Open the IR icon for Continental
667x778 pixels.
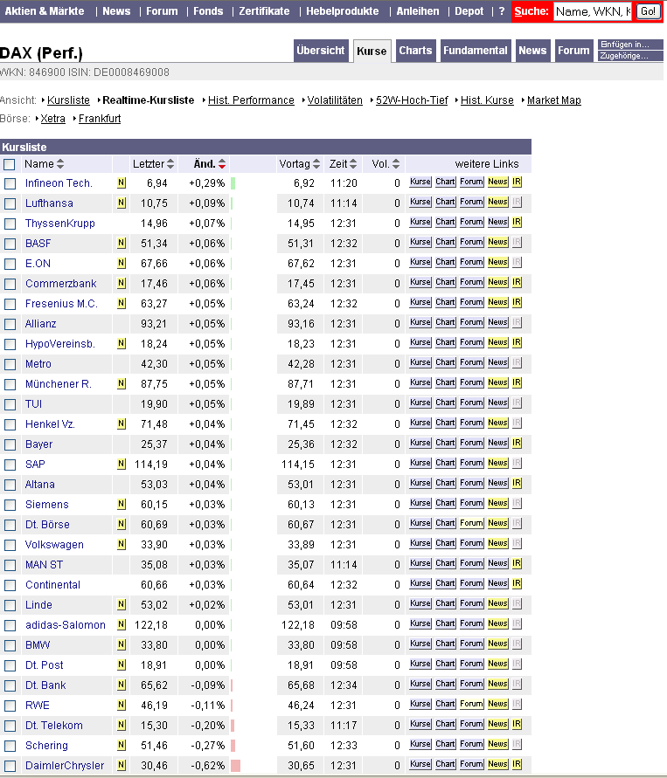(517, 583)
